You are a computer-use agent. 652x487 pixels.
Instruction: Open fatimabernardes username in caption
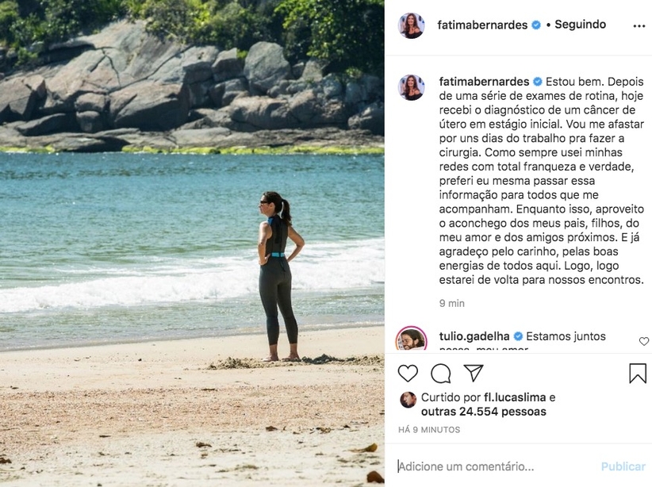(484, 81)
